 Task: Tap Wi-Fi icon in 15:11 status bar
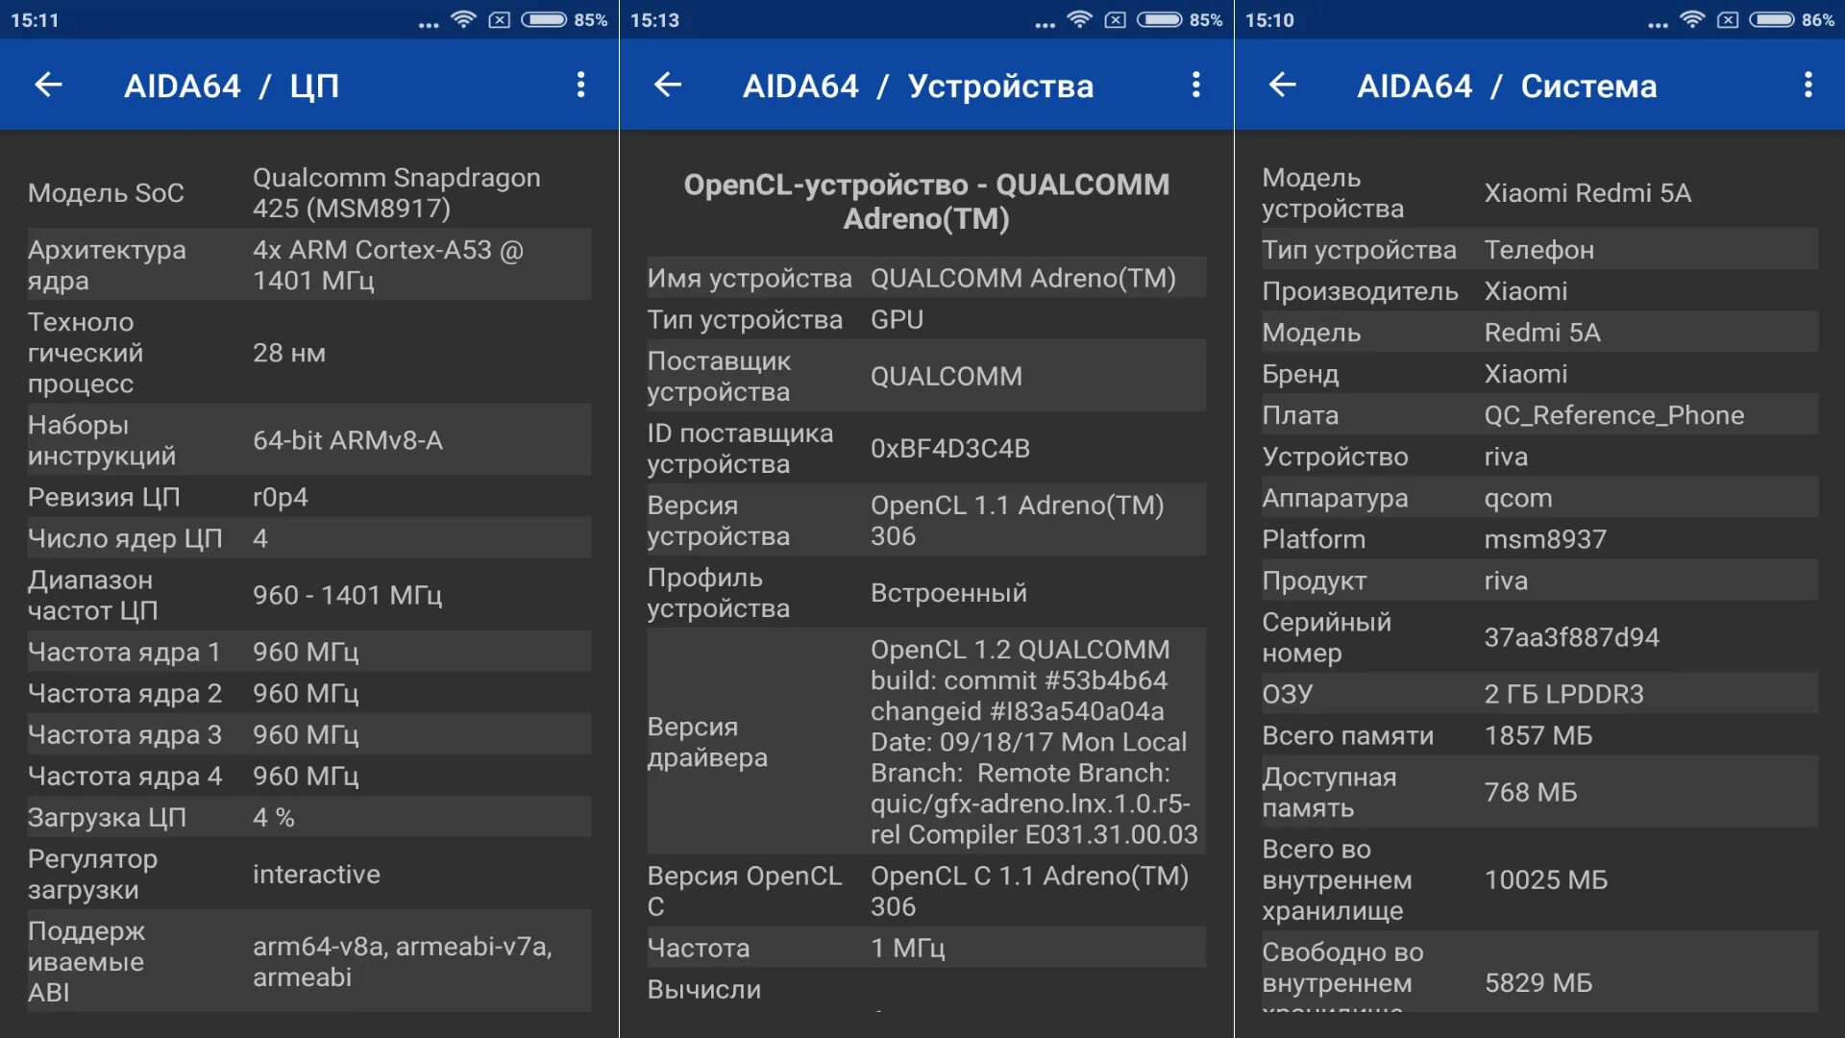(x=463, y=19)
